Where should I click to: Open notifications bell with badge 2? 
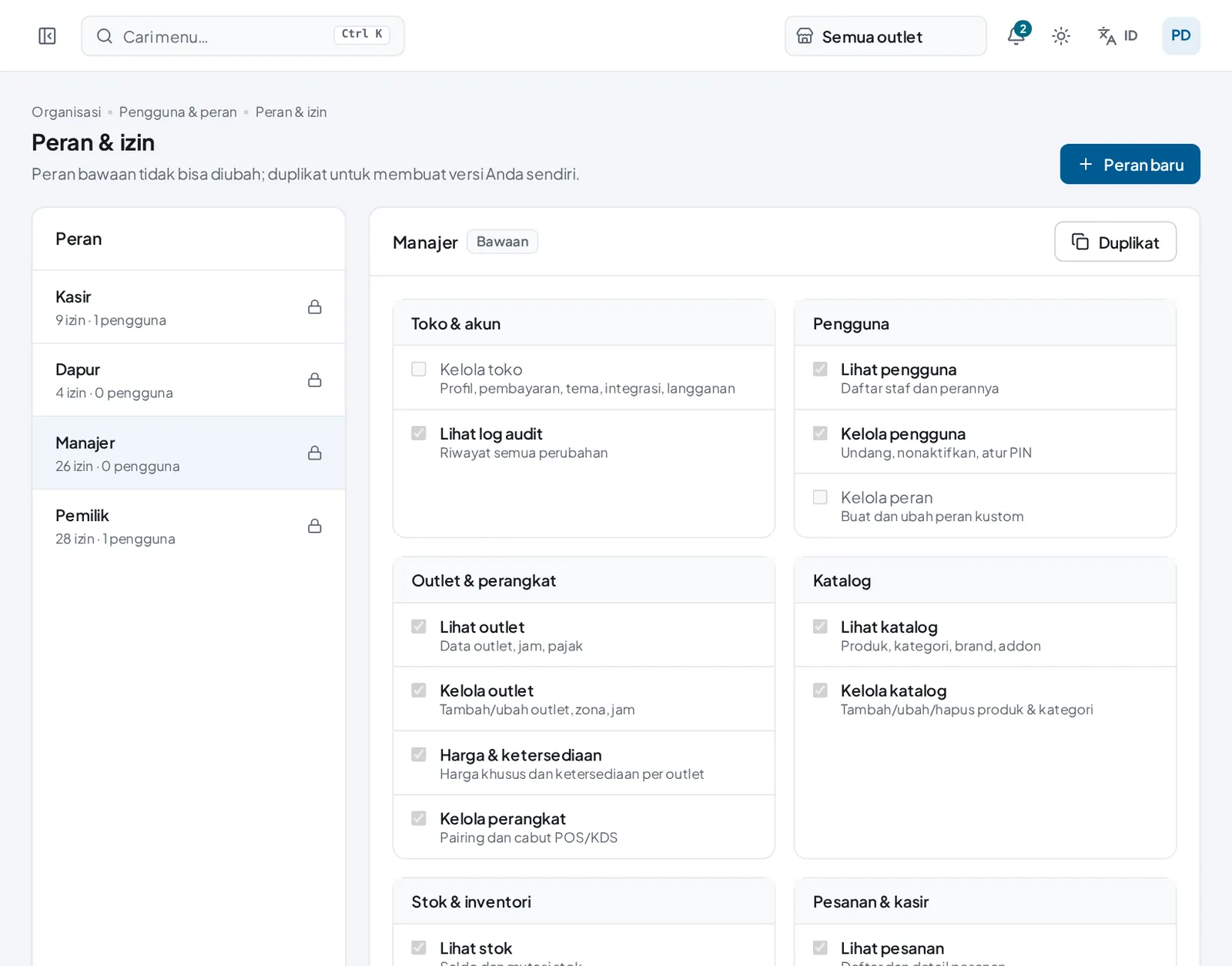click(x=1017, y=35)
